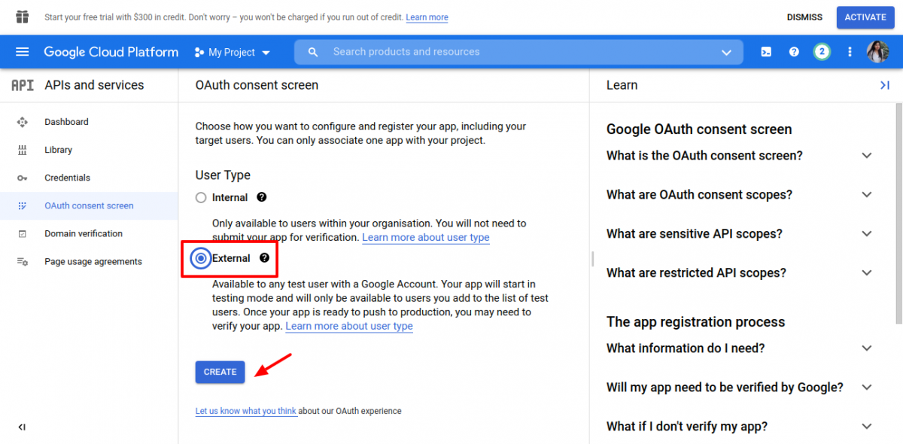903x444 pixels.
Task: Open the main navigation hamburger menu
Action: coord(22,52)
